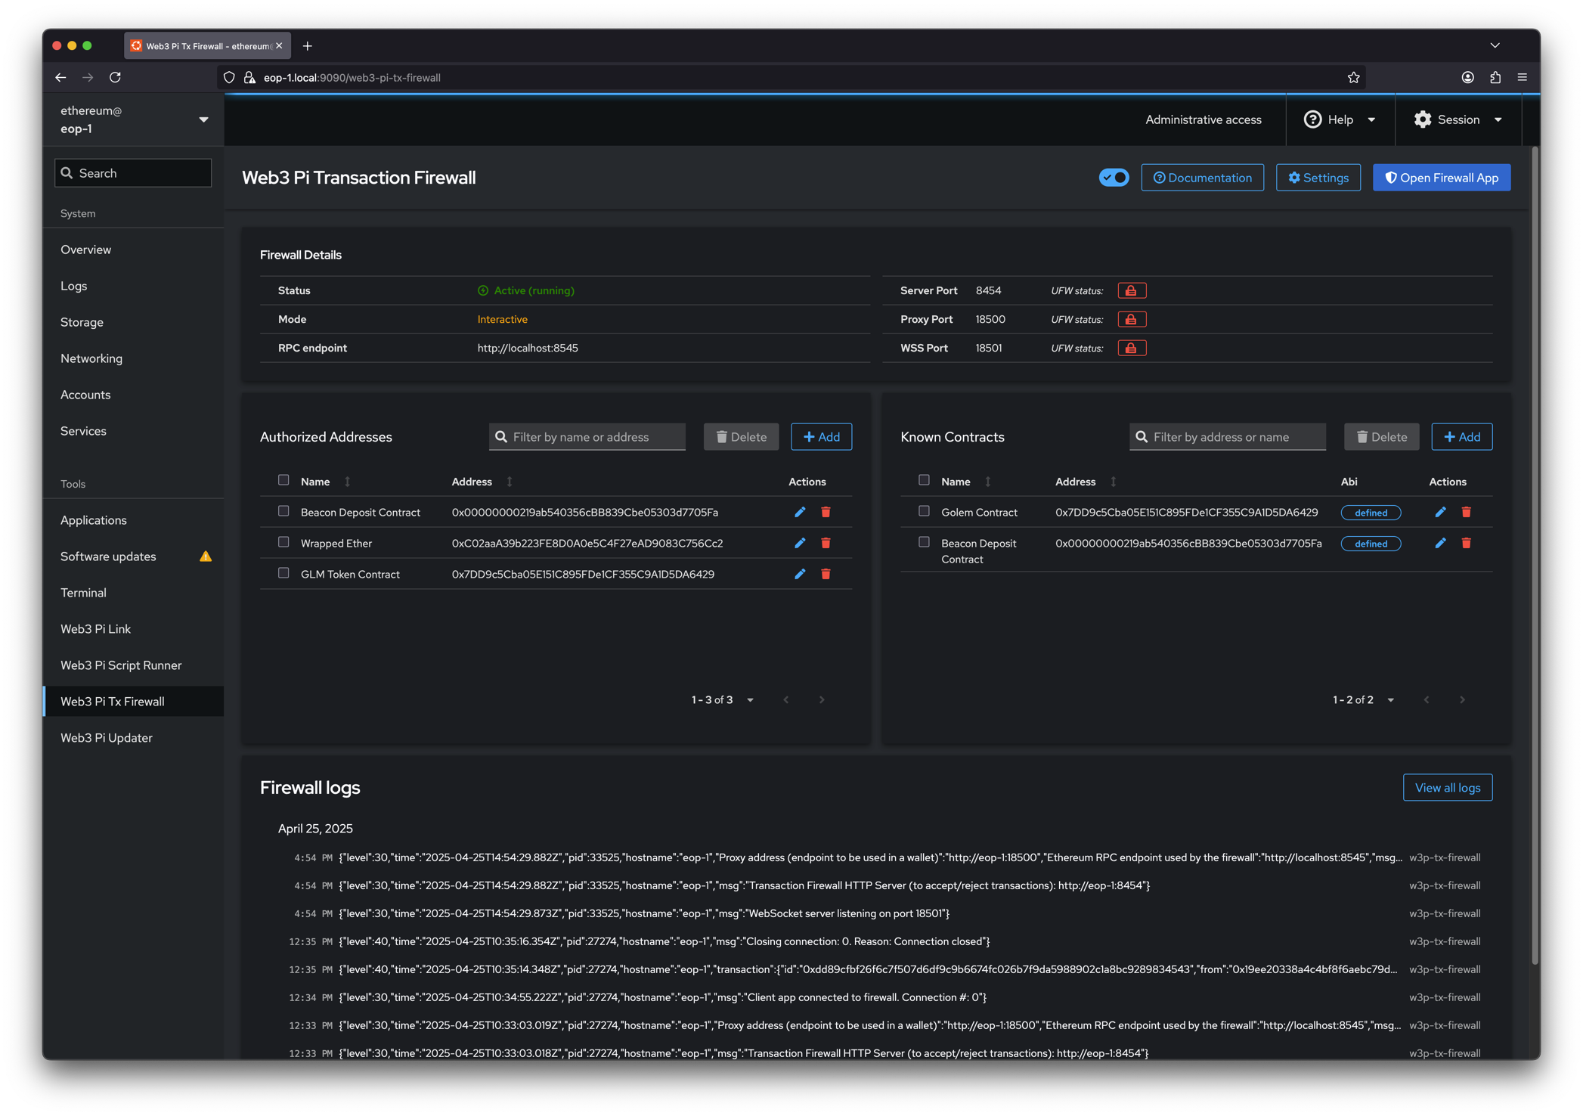
Task: Open the browser extensions icon
Action: 1495,77
